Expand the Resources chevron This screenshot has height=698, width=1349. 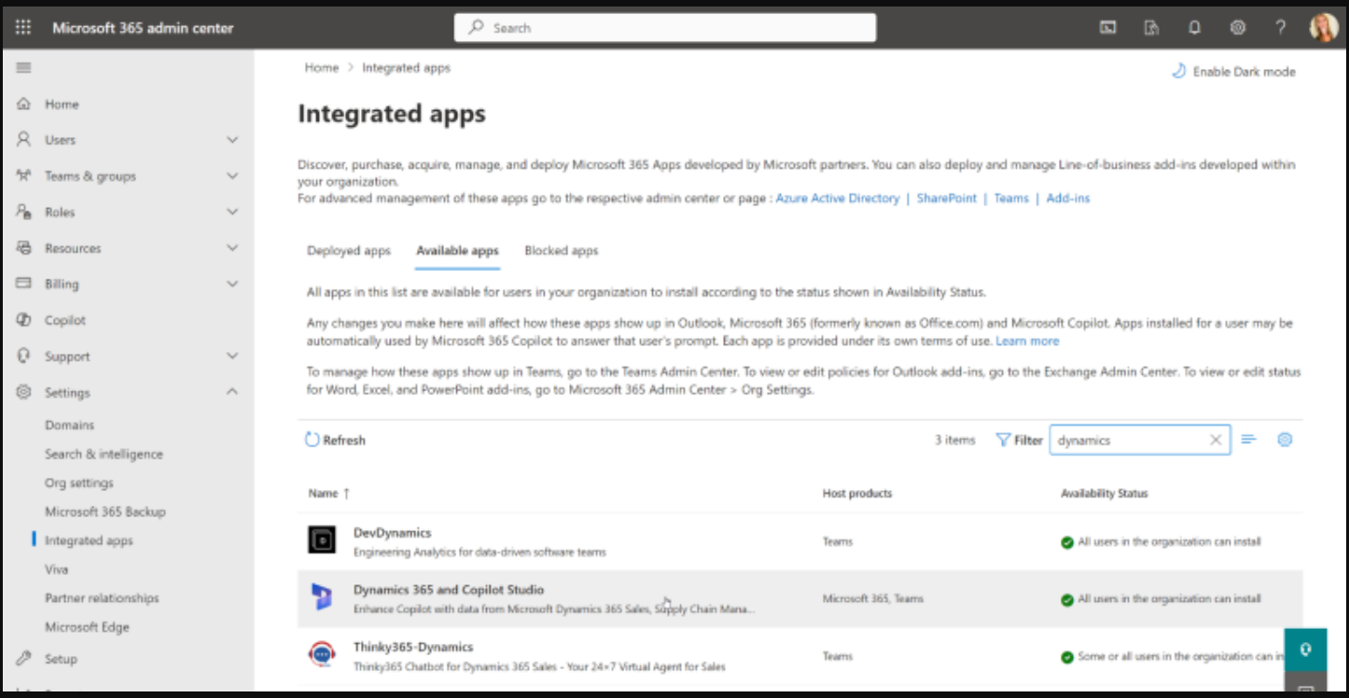pyautogui.click(x=232, y=248)
